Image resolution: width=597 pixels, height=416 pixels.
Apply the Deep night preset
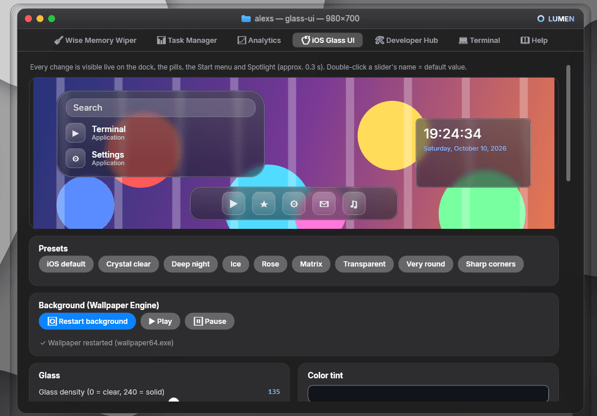coord(191,264)
